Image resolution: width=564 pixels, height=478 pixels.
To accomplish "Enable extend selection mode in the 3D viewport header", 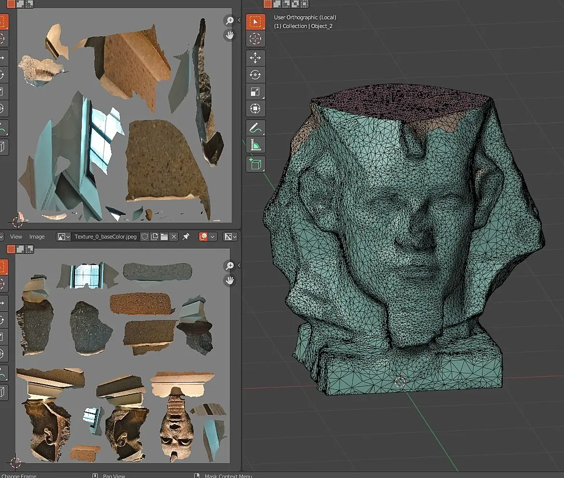I will point(277,4).
